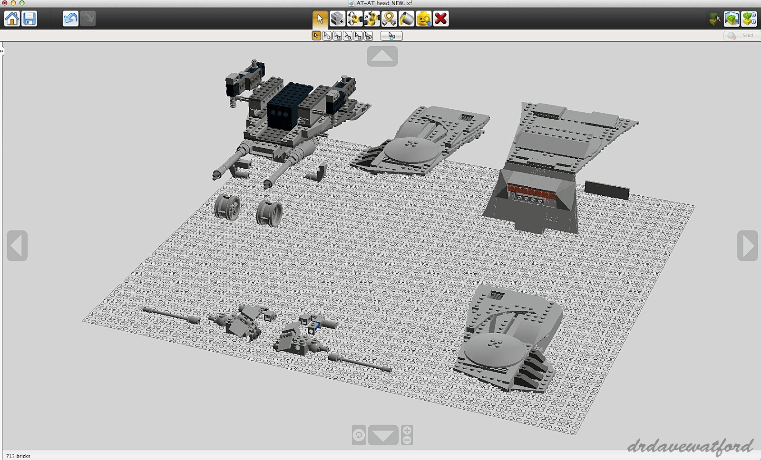Enable the Selection tool in the sub-toolbar
The width and height of the screenshot is (761, 460).
pyautogui.click(x=316, y=36)
